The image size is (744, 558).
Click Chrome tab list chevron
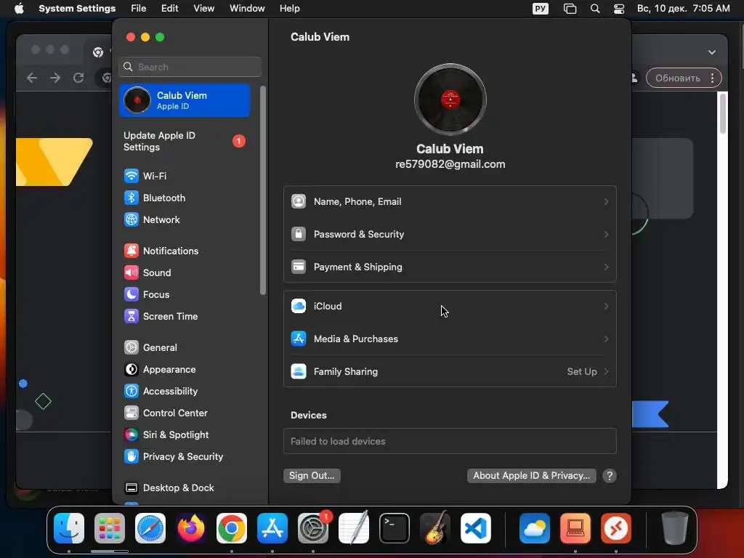(712, 52)
